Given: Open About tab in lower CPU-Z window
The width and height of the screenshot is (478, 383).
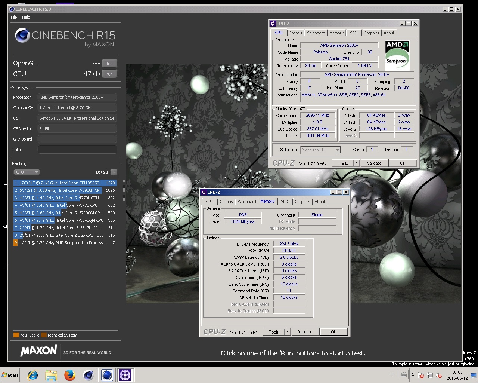Looking at the screenshot, I should tap(320, 202).
